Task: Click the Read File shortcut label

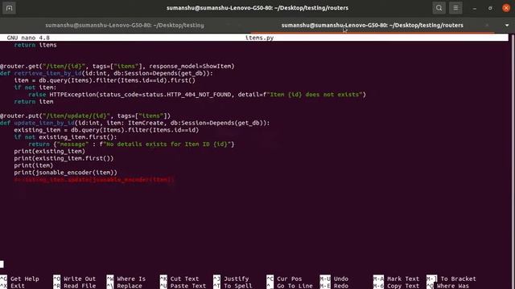Action: tap(80, 286)
